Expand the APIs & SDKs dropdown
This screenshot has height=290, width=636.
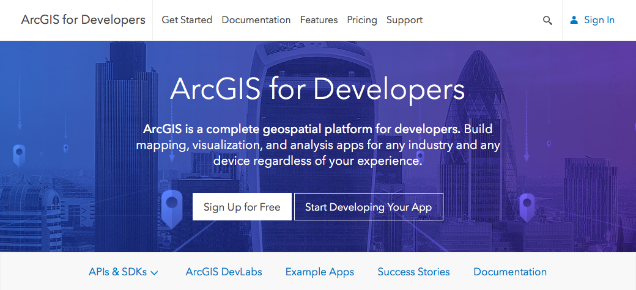coord(124,272)
